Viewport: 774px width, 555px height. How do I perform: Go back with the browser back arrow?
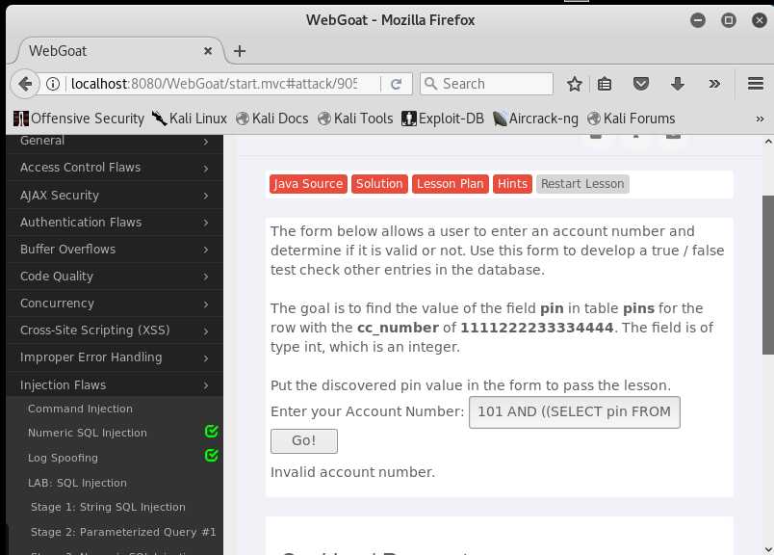coord(24,84)
